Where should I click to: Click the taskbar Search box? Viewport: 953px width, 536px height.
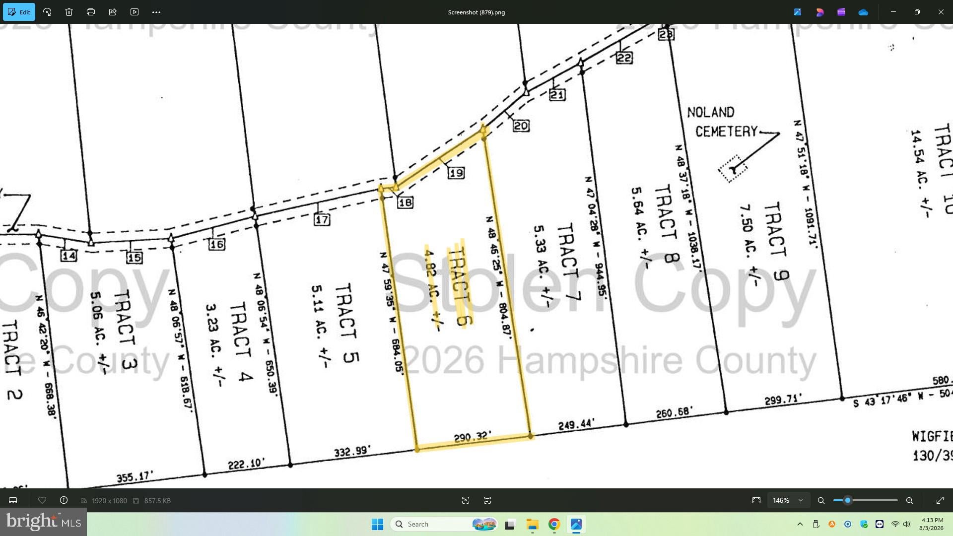pyautogui.click(x=444, y=524)
